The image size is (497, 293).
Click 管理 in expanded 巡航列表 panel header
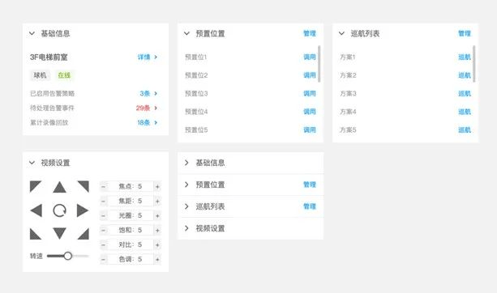tap(465, 33)
